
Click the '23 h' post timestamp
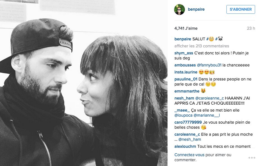click(x=251, y=28)
